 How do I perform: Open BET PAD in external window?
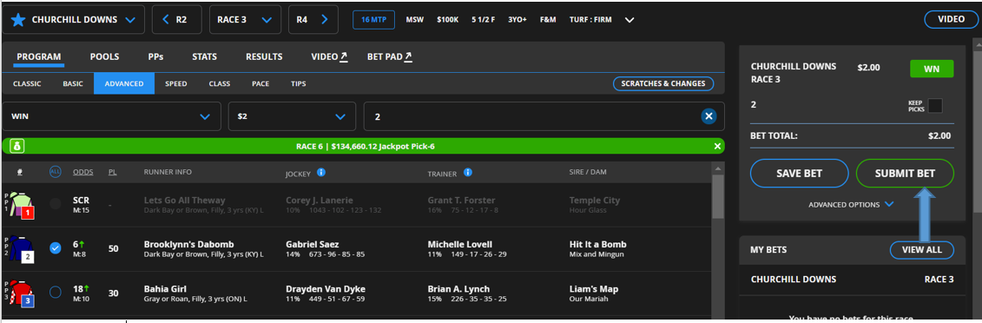click(390, 56)
